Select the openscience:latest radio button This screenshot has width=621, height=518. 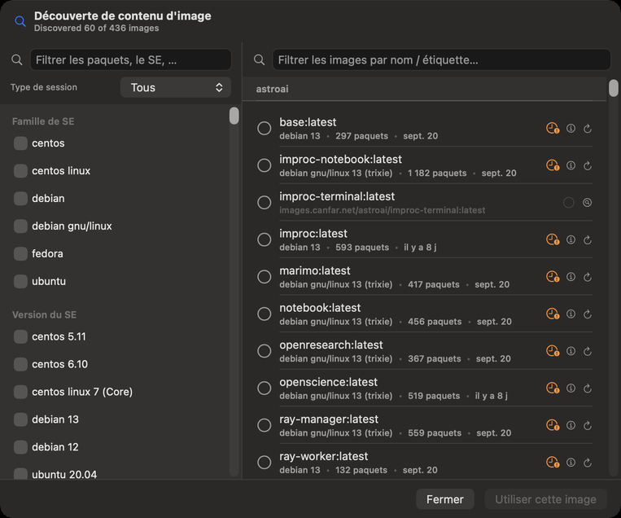point(265,388)
